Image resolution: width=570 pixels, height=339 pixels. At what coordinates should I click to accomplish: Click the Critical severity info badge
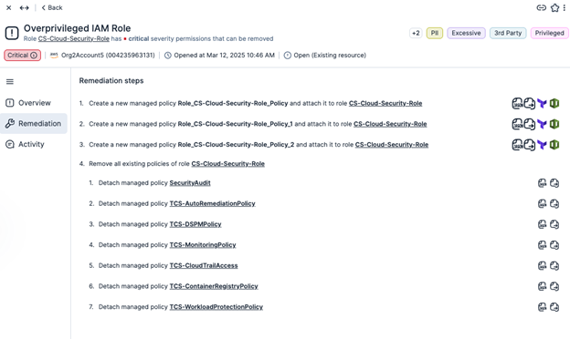(x=22, y=55)
